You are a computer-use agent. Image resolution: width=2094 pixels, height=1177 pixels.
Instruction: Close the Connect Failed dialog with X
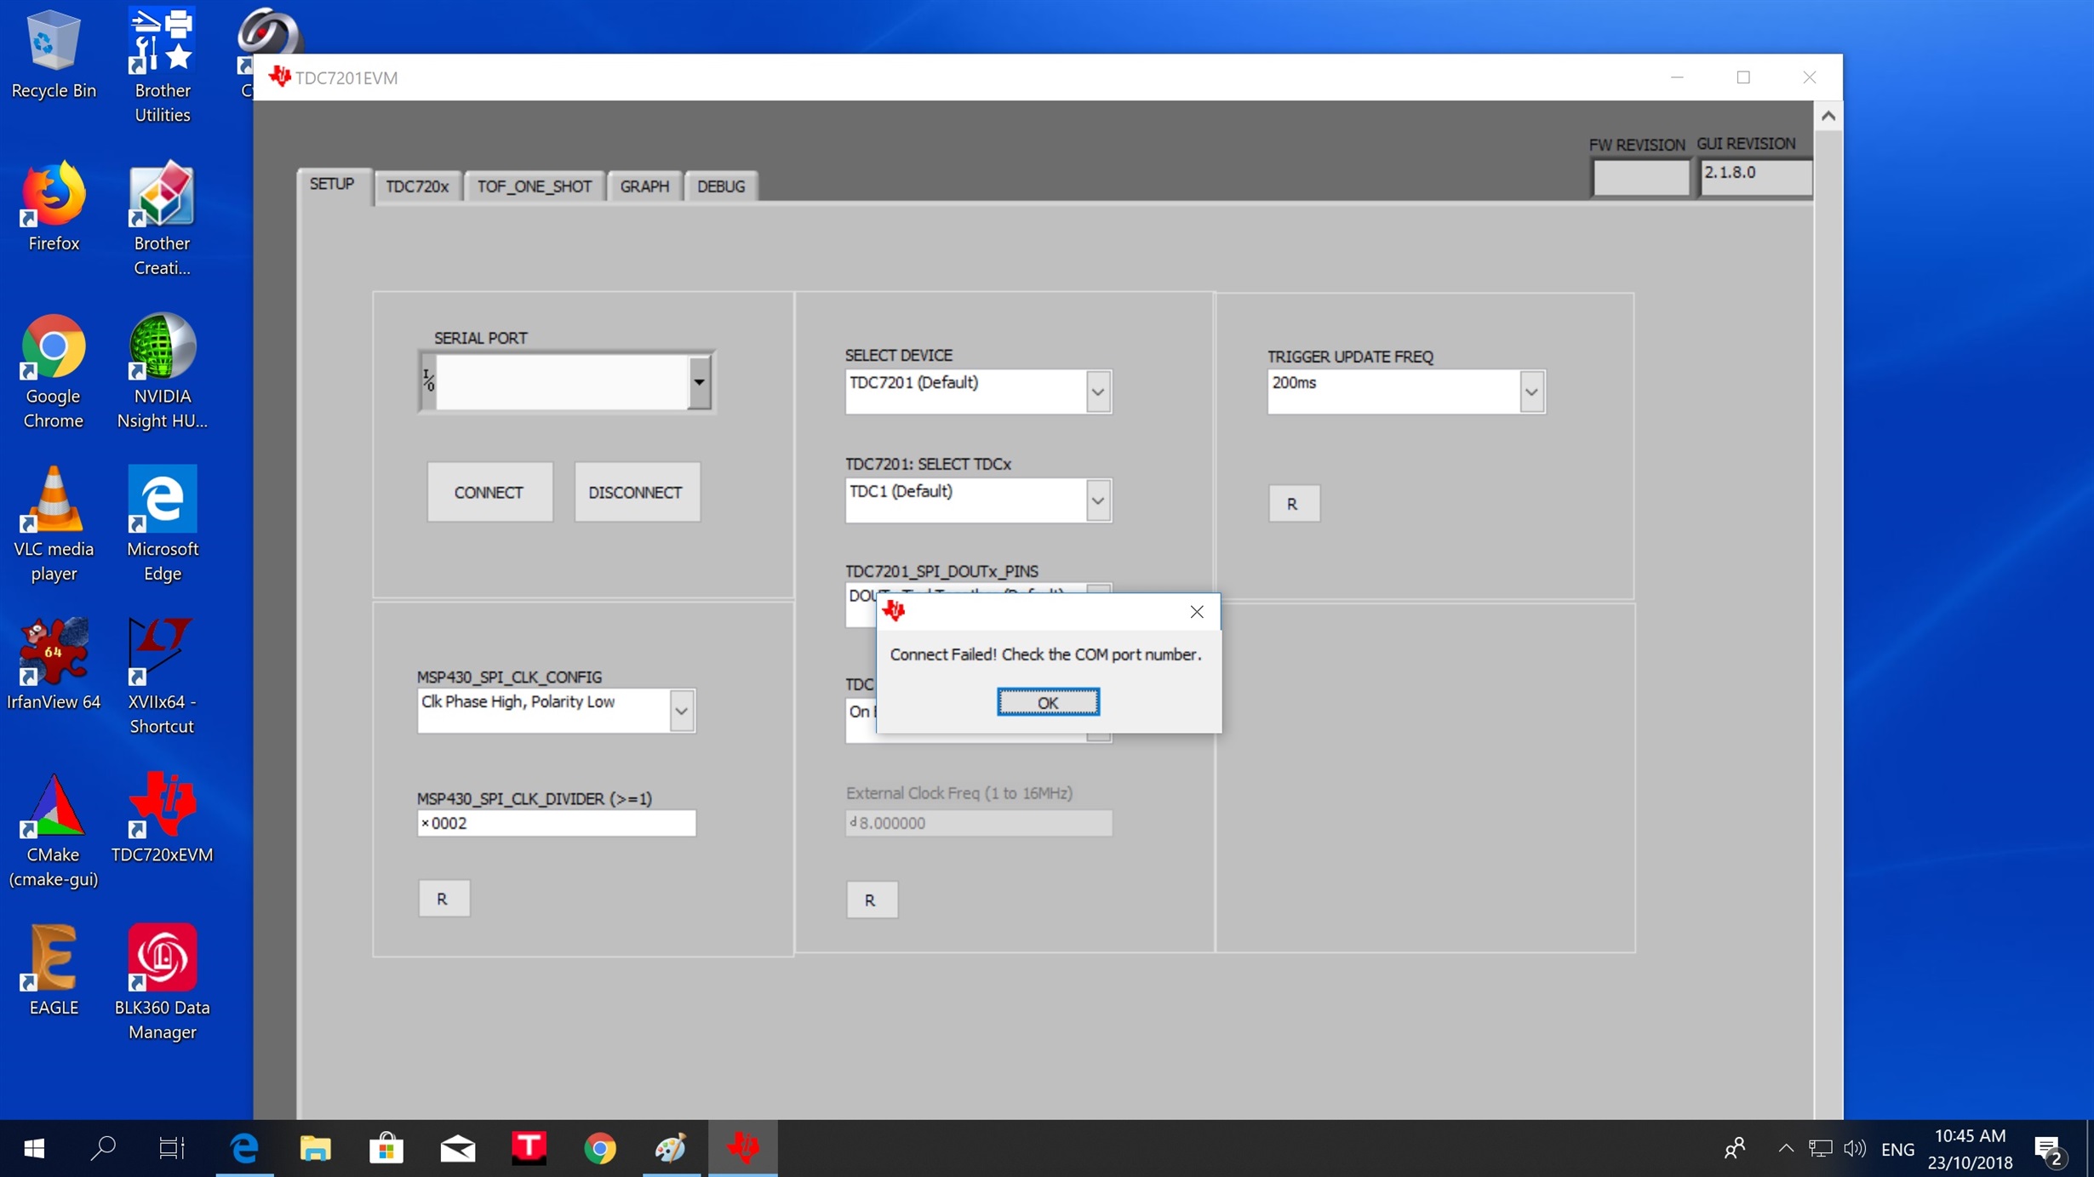point(1196,612)
